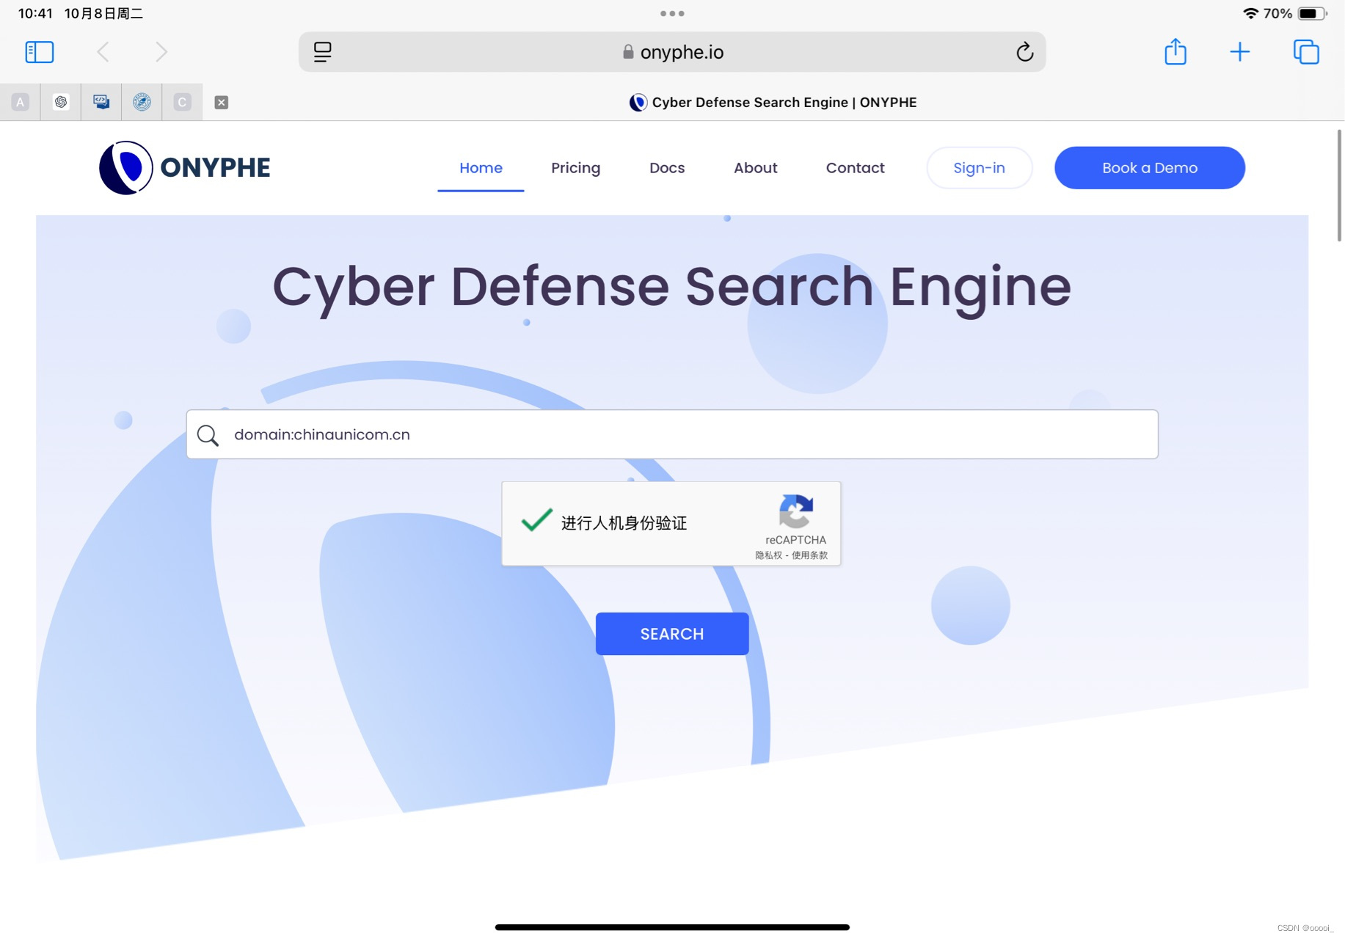1345x939 pixels.
Task: Switch to the ChatGPT pinned tab
Action: pos(61,102)
